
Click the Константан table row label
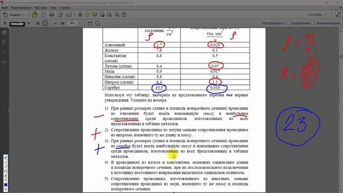115,58
